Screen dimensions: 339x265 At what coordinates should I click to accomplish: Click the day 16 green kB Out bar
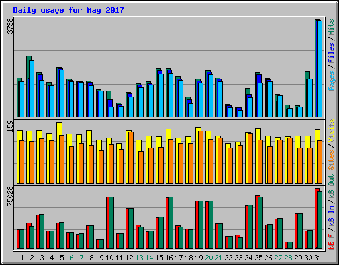171,223
